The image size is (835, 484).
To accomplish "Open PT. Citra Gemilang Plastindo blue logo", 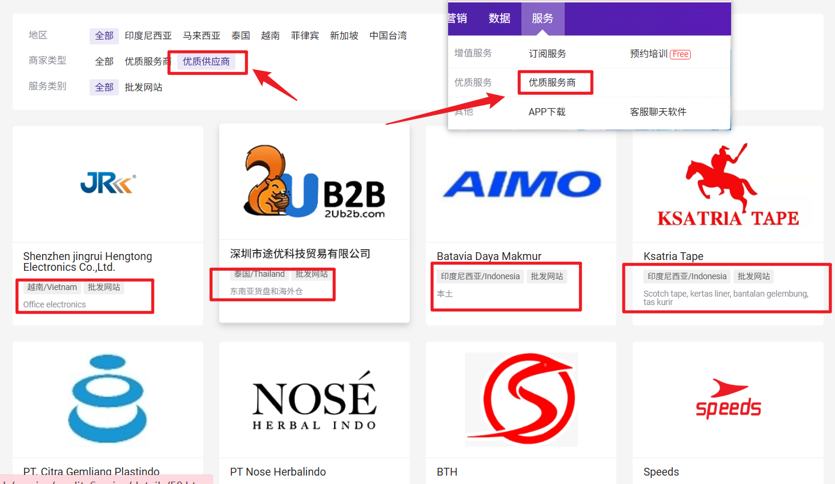I will pos(108,399).
